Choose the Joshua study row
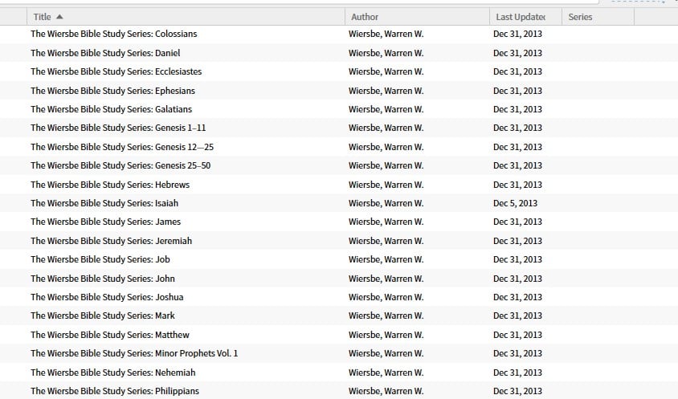The width and height of the screenshot is (678, 399). (339, 297)
